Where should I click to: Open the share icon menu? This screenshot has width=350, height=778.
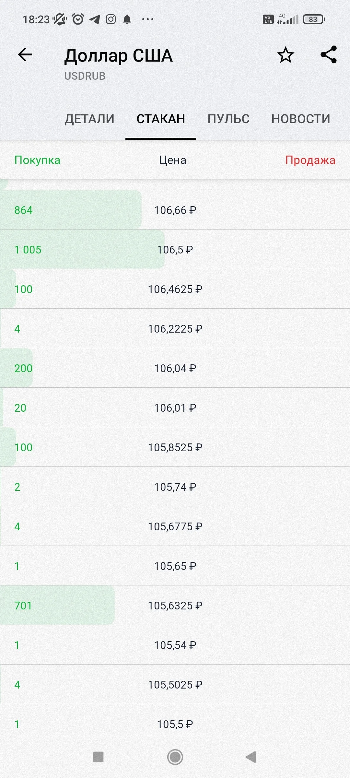[x=329, y=54]
